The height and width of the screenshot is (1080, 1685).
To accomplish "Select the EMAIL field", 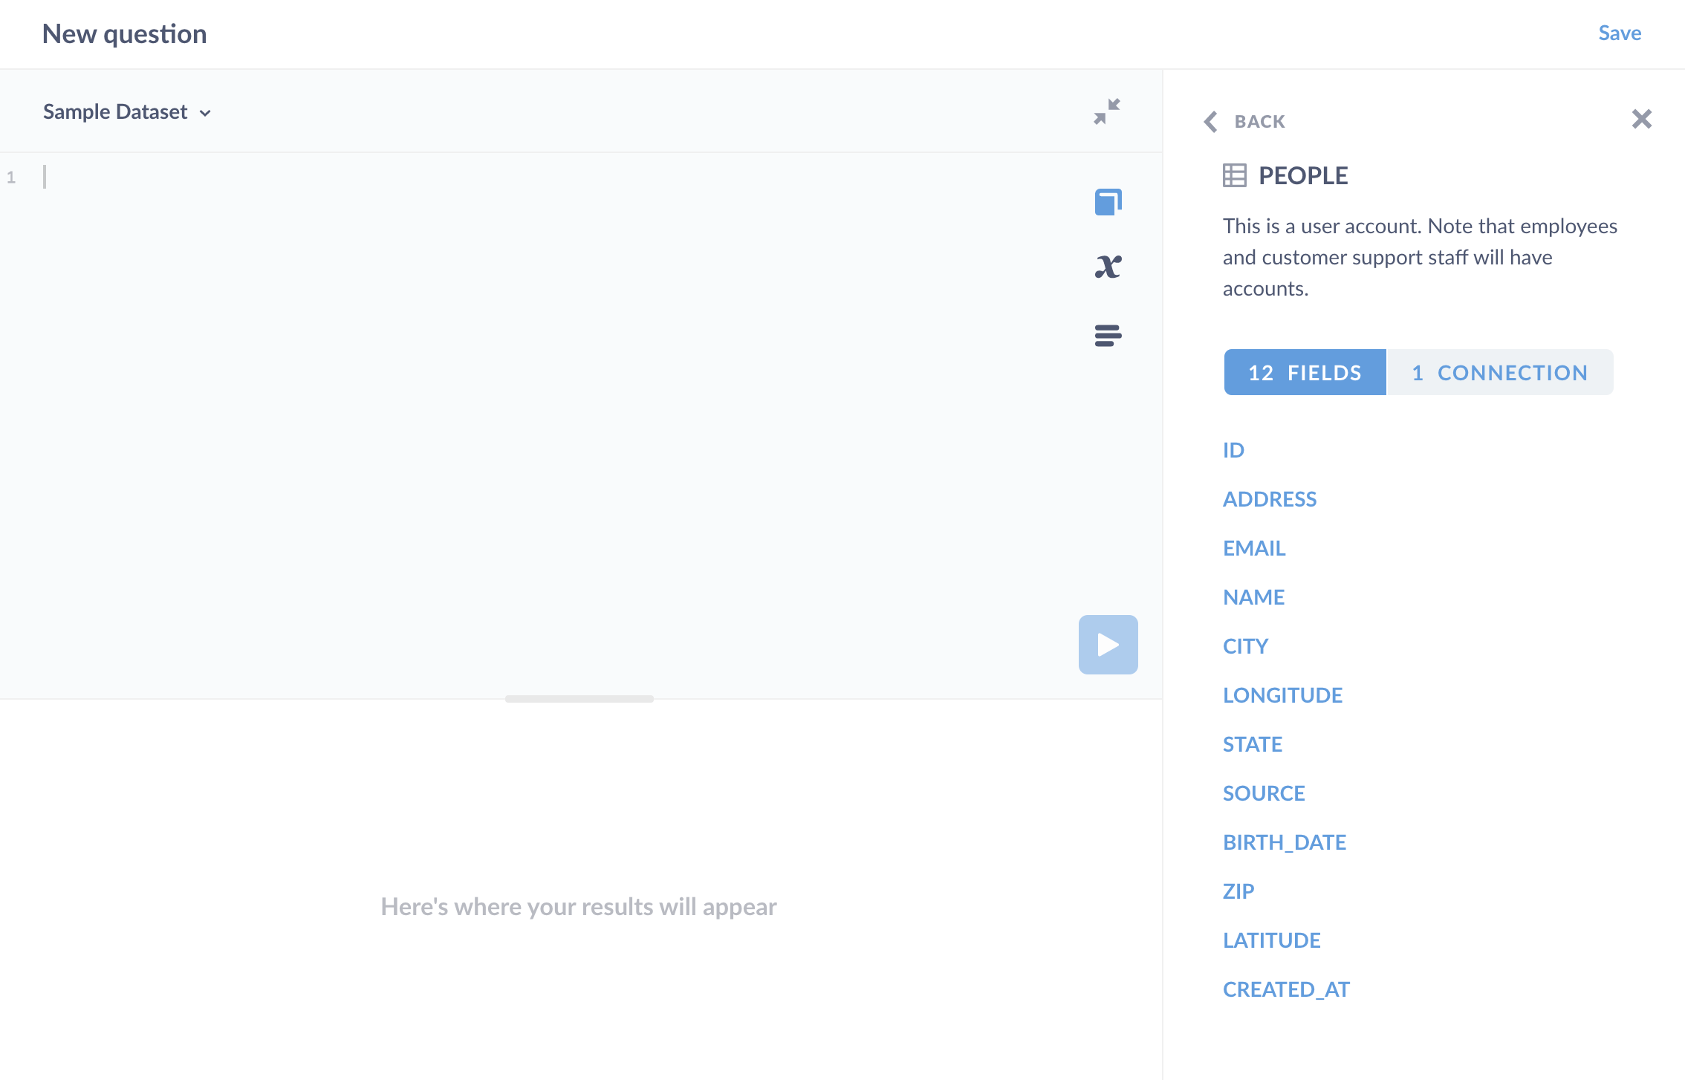I will coord(1254,547).
